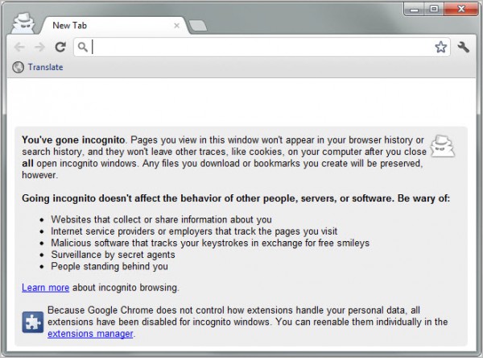The height and width of the screenshot is (358, 483).
Task: Click the 'You've gone incognito' heading
Action: pyautogui.click(x=73, y=140)
